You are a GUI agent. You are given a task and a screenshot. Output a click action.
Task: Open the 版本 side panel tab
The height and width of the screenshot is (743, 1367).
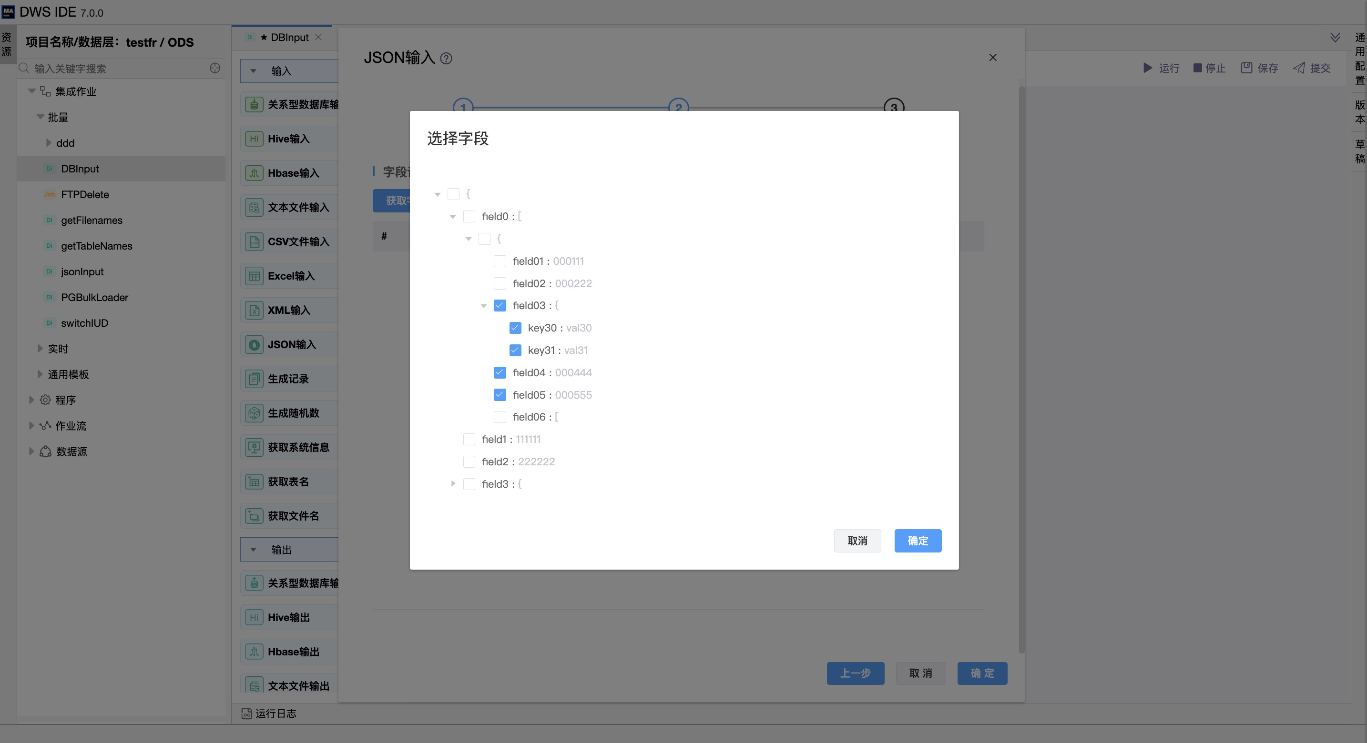[x=1359, y=112]
